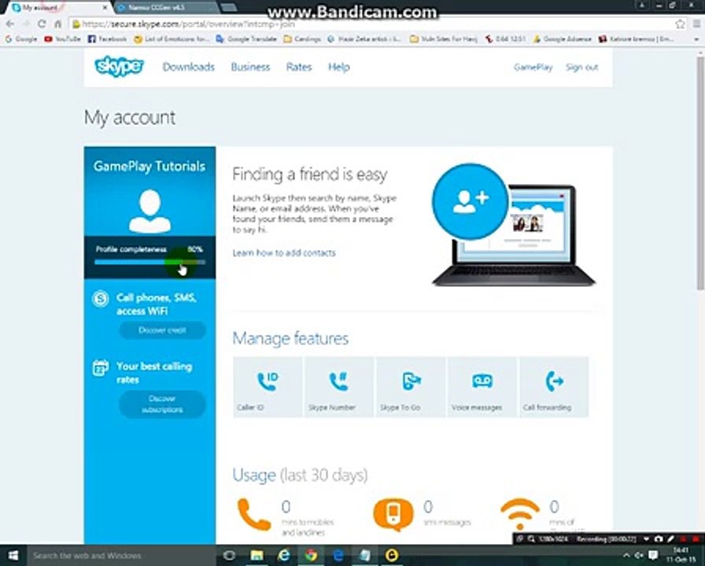
Task: Open the Facebook bookmark
Action: [108, 39]
